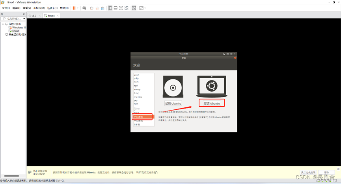Select 中文(简体) in language list

click(144, 117)
